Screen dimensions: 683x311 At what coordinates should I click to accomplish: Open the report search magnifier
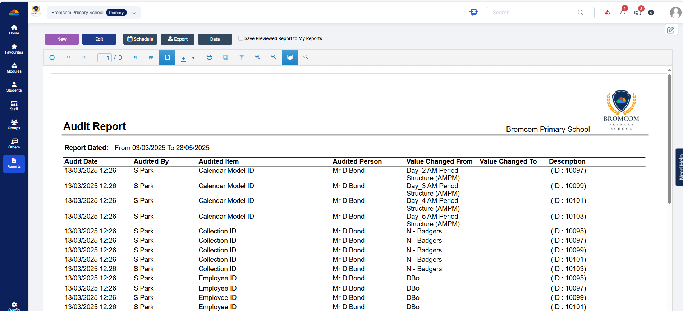pos(306,57)
